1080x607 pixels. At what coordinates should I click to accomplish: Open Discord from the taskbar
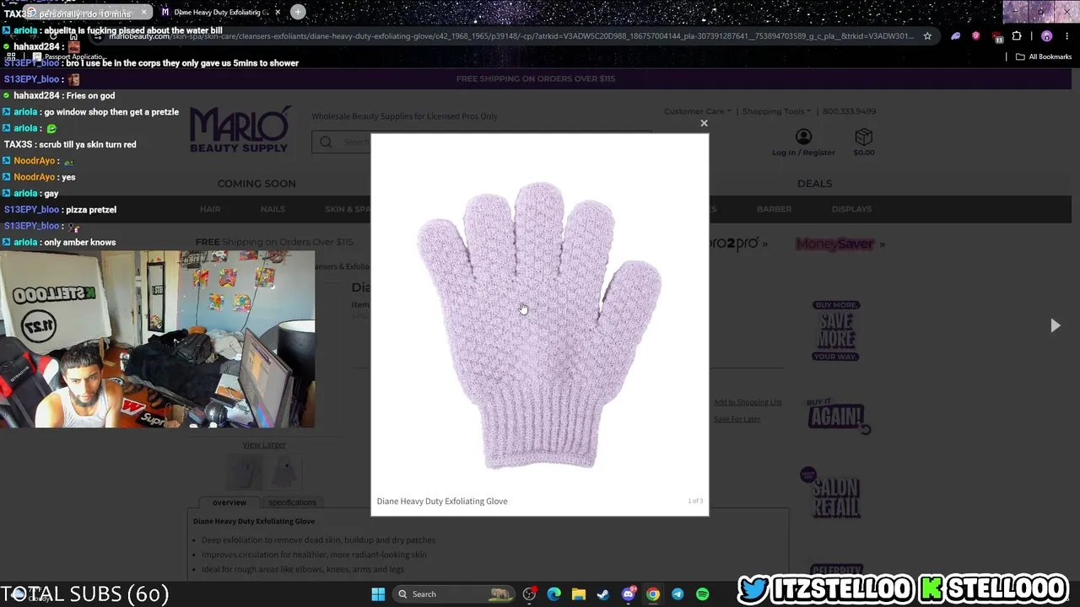pos(628,594)
